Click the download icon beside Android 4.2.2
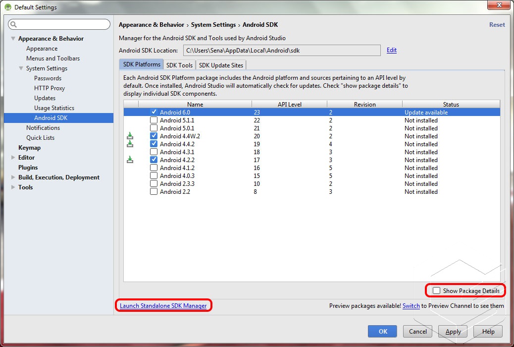This screenshot has height=347, width=514. coord(130,160)
